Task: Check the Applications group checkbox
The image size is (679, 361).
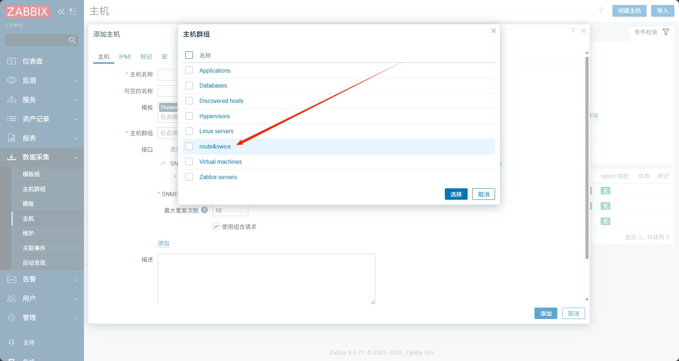Action: (x=189, y=70)
